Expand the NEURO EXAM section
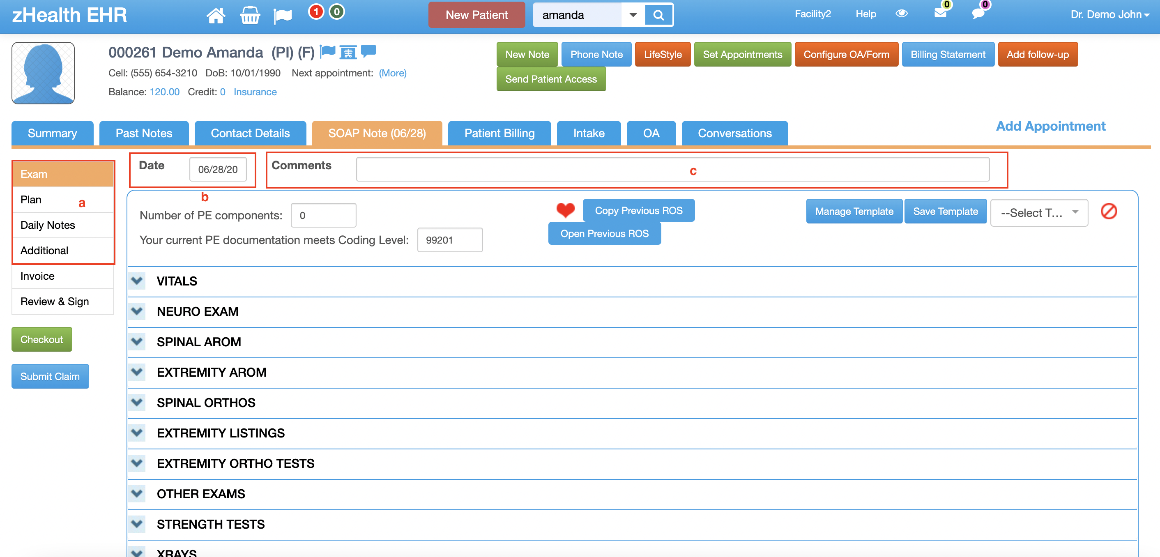The width and height of the screenshot is (1160, 557). point(137,311)
